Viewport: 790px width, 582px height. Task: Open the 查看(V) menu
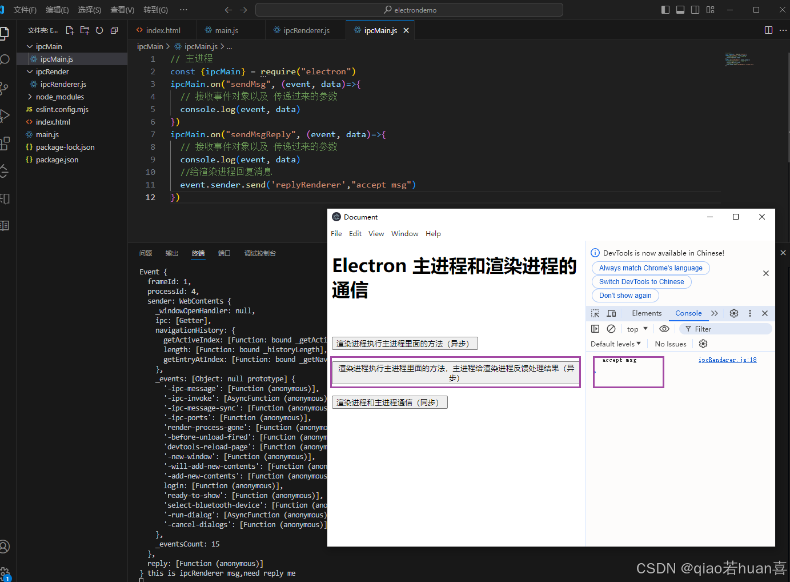pos(122,10)
